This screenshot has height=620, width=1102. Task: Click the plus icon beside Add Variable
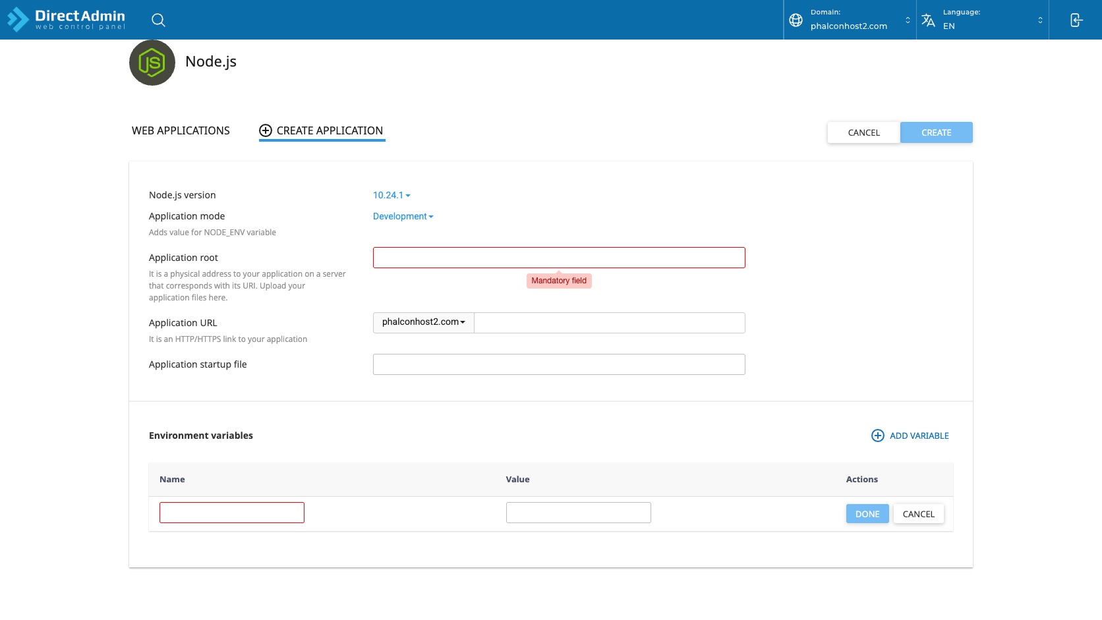pyautogui.click(x=878, y=436)
